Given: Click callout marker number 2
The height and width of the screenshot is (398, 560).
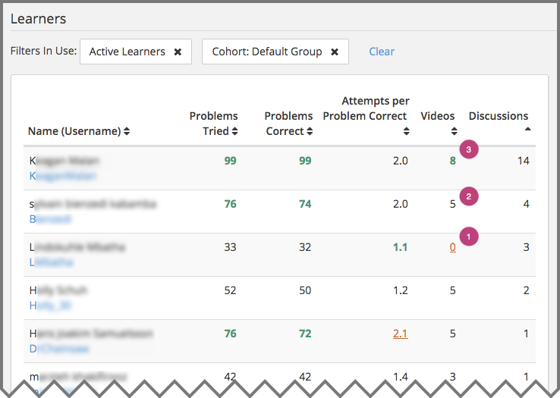Looking at the screenshot, I should (469, 196).
